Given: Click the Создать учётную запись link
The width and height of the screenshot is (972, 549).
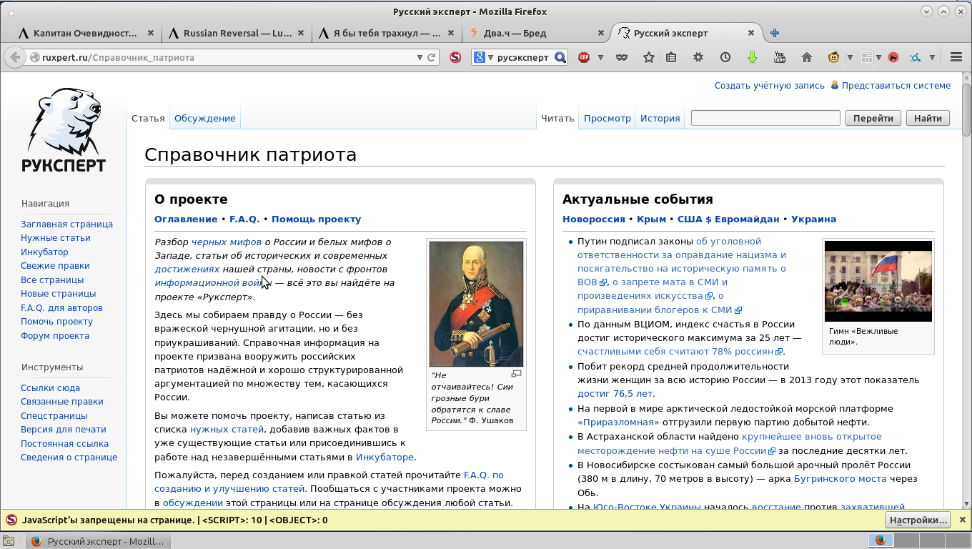Looking at the screenshot, I should [x=770, y=85].
